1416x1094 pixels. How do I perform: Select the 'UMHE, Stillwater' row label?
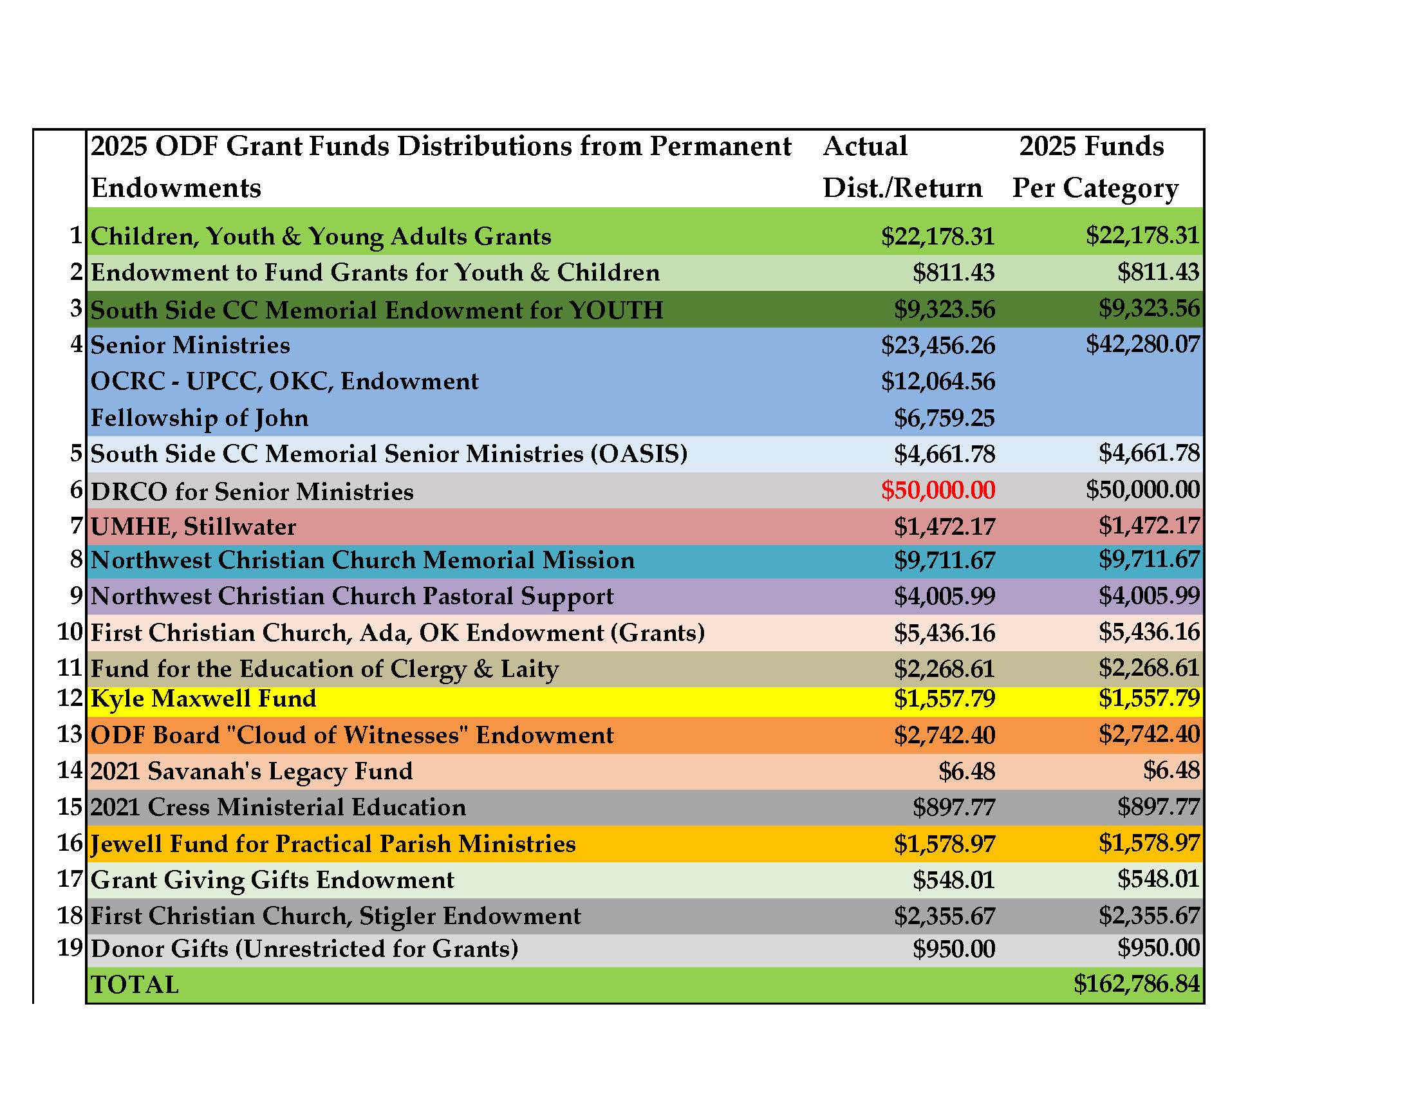click(x=193, y=526)
